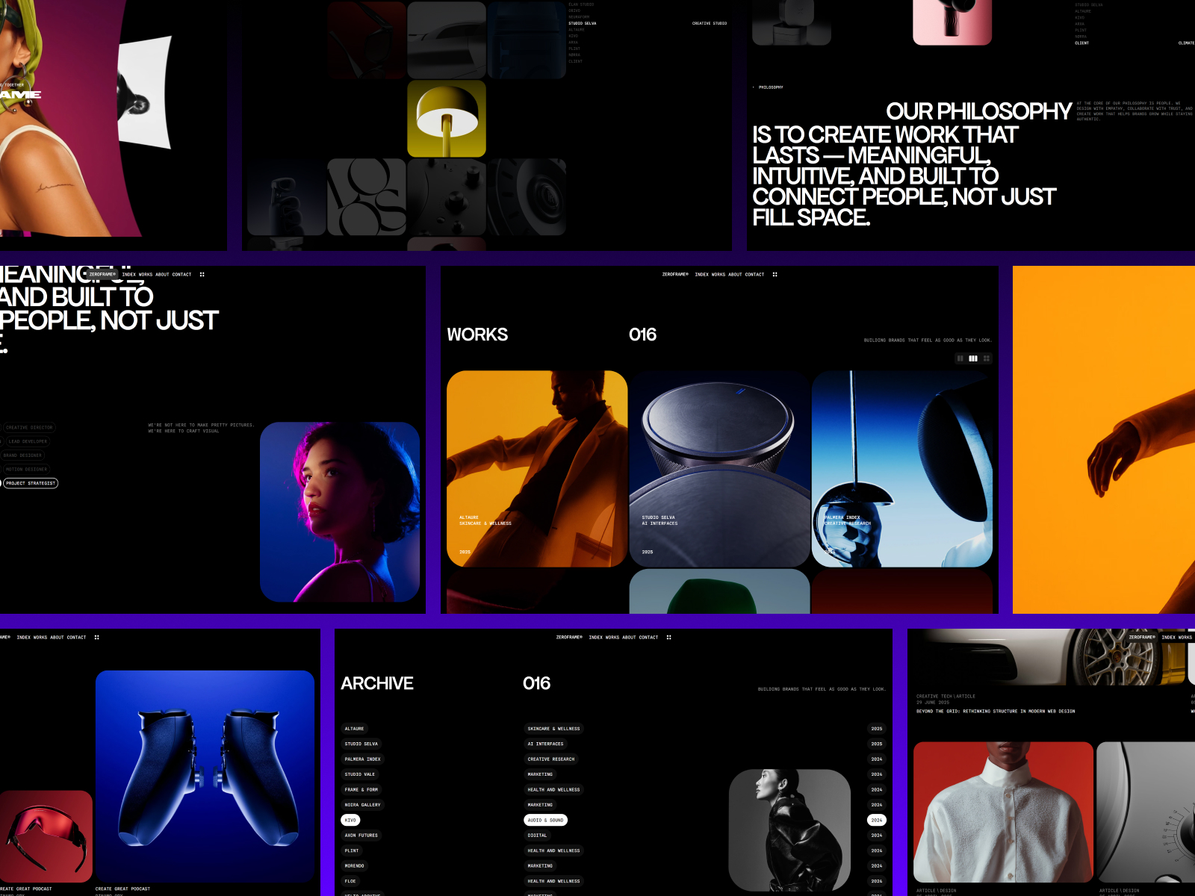Toggle the PROJECT STRATEGIST role tag
The width and height of the screenshot is (1195, 896).
(x=31, y=483)
